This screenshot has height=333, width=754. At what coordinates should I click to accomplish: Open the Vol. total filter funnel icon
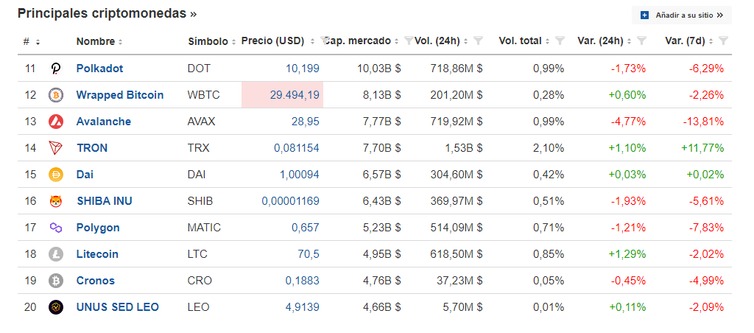pos(560,41)
